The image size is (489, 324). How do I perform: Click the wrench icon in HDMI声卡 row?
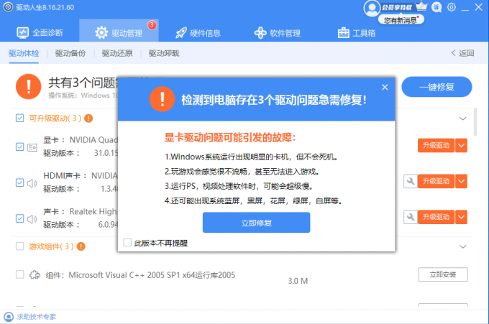(411, 181)
